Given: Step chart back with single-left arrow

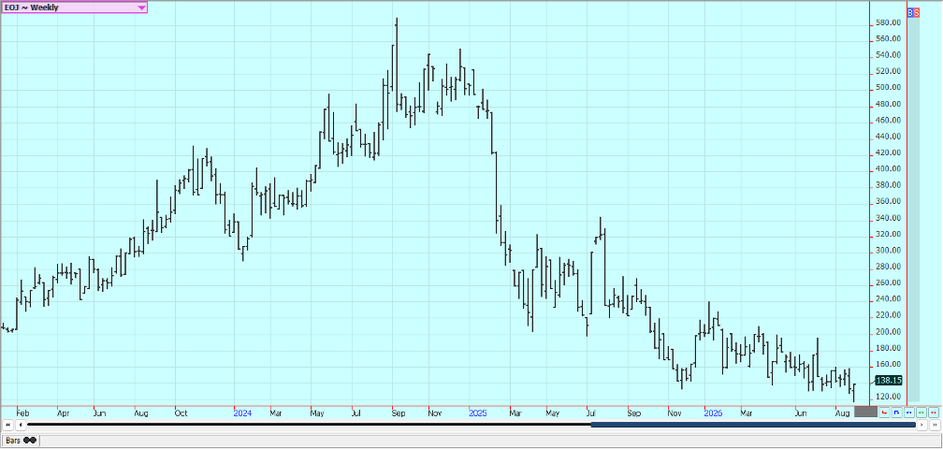Looking at the screenshot, I should tap(21, 425).
